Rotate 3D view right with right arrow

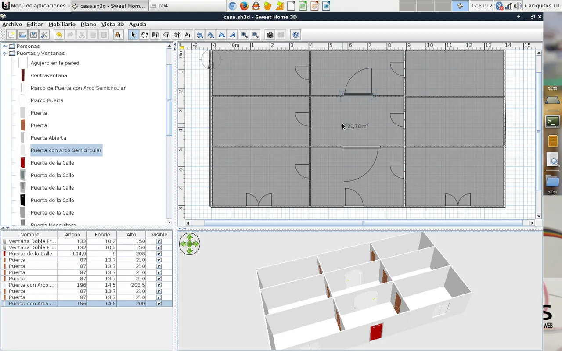pyautogui.click(x=196, y=244)
